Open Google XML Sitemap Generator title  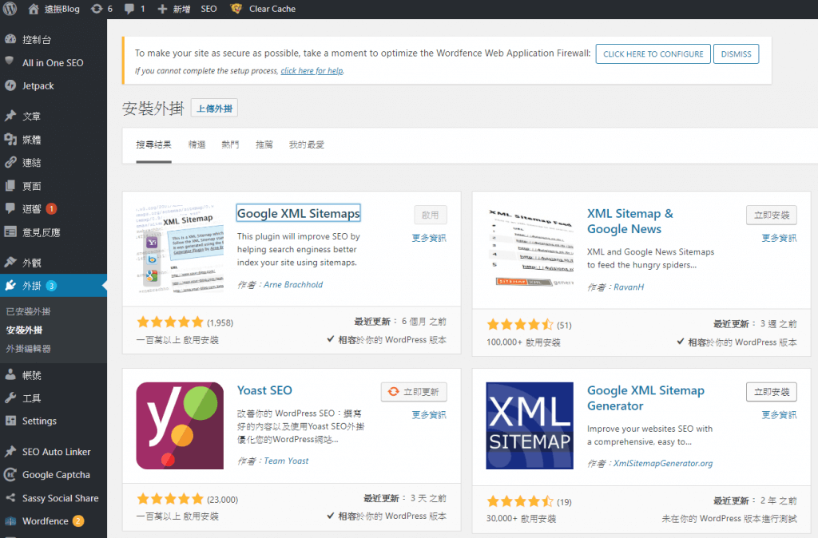point(645,398)
